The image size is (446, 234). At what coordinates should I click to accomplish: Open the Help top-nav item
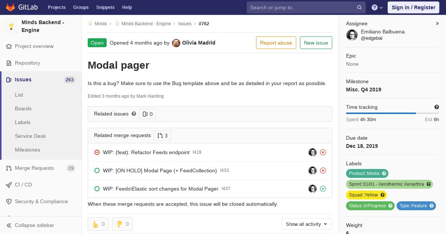(x=127, y=7)
